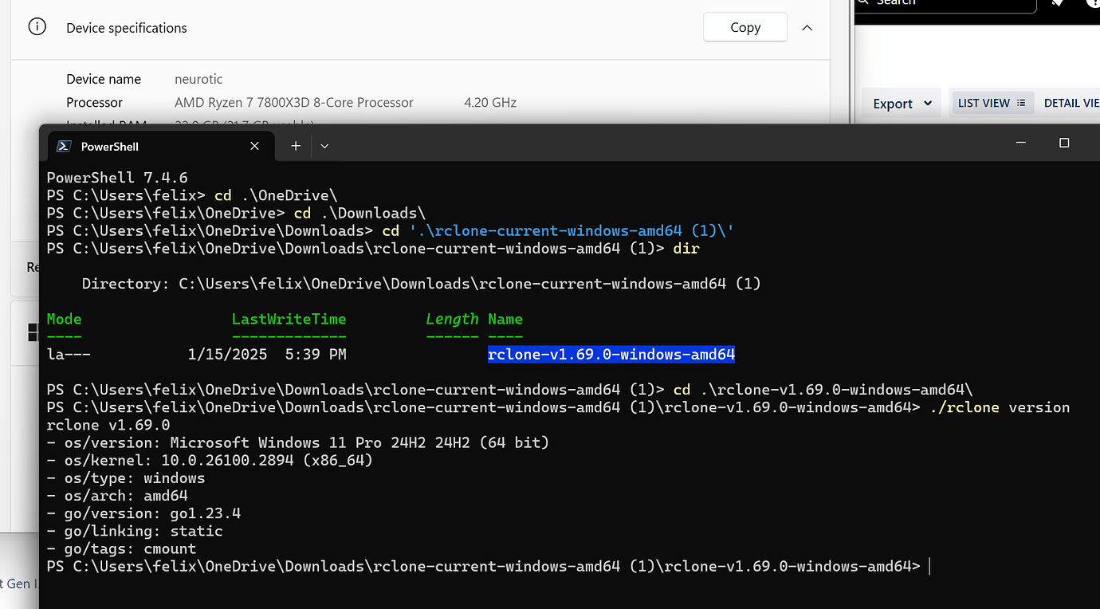Click the "cd .\OneDrive\" command text
Screen dimensions: 1100x609
276,195
